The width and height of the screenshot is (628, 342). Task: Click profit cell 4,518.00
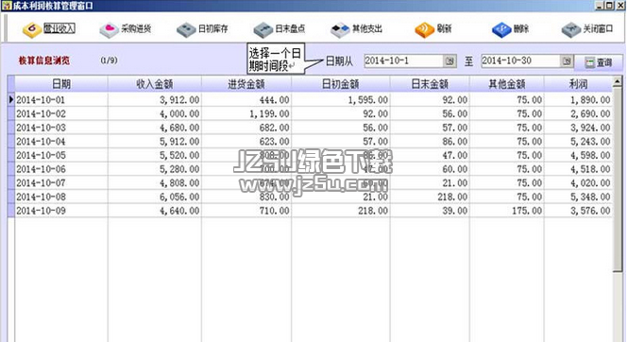click(578, 169)
